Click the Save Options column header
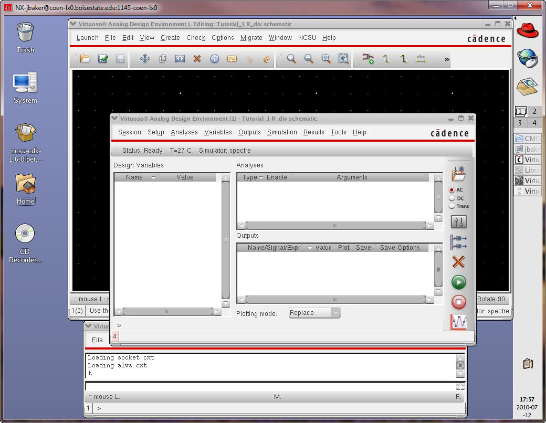This screenshot has width=546, height=423. 400,248
